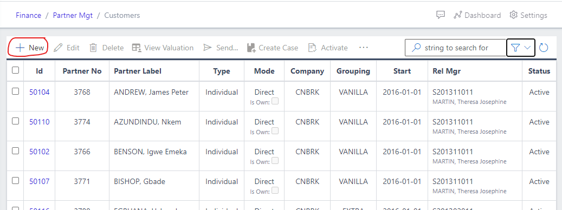The width and height of the screenshot is (562, 210).
Task: Open the filter funnel dropdown
Action: (x=521, y=48)
